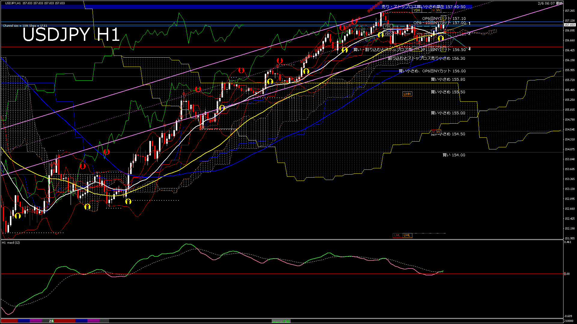577x324 pixels.
Task: Select the 買い小さめ 155.00 text label
Action: pyautogui.click(x=448, y=113)
